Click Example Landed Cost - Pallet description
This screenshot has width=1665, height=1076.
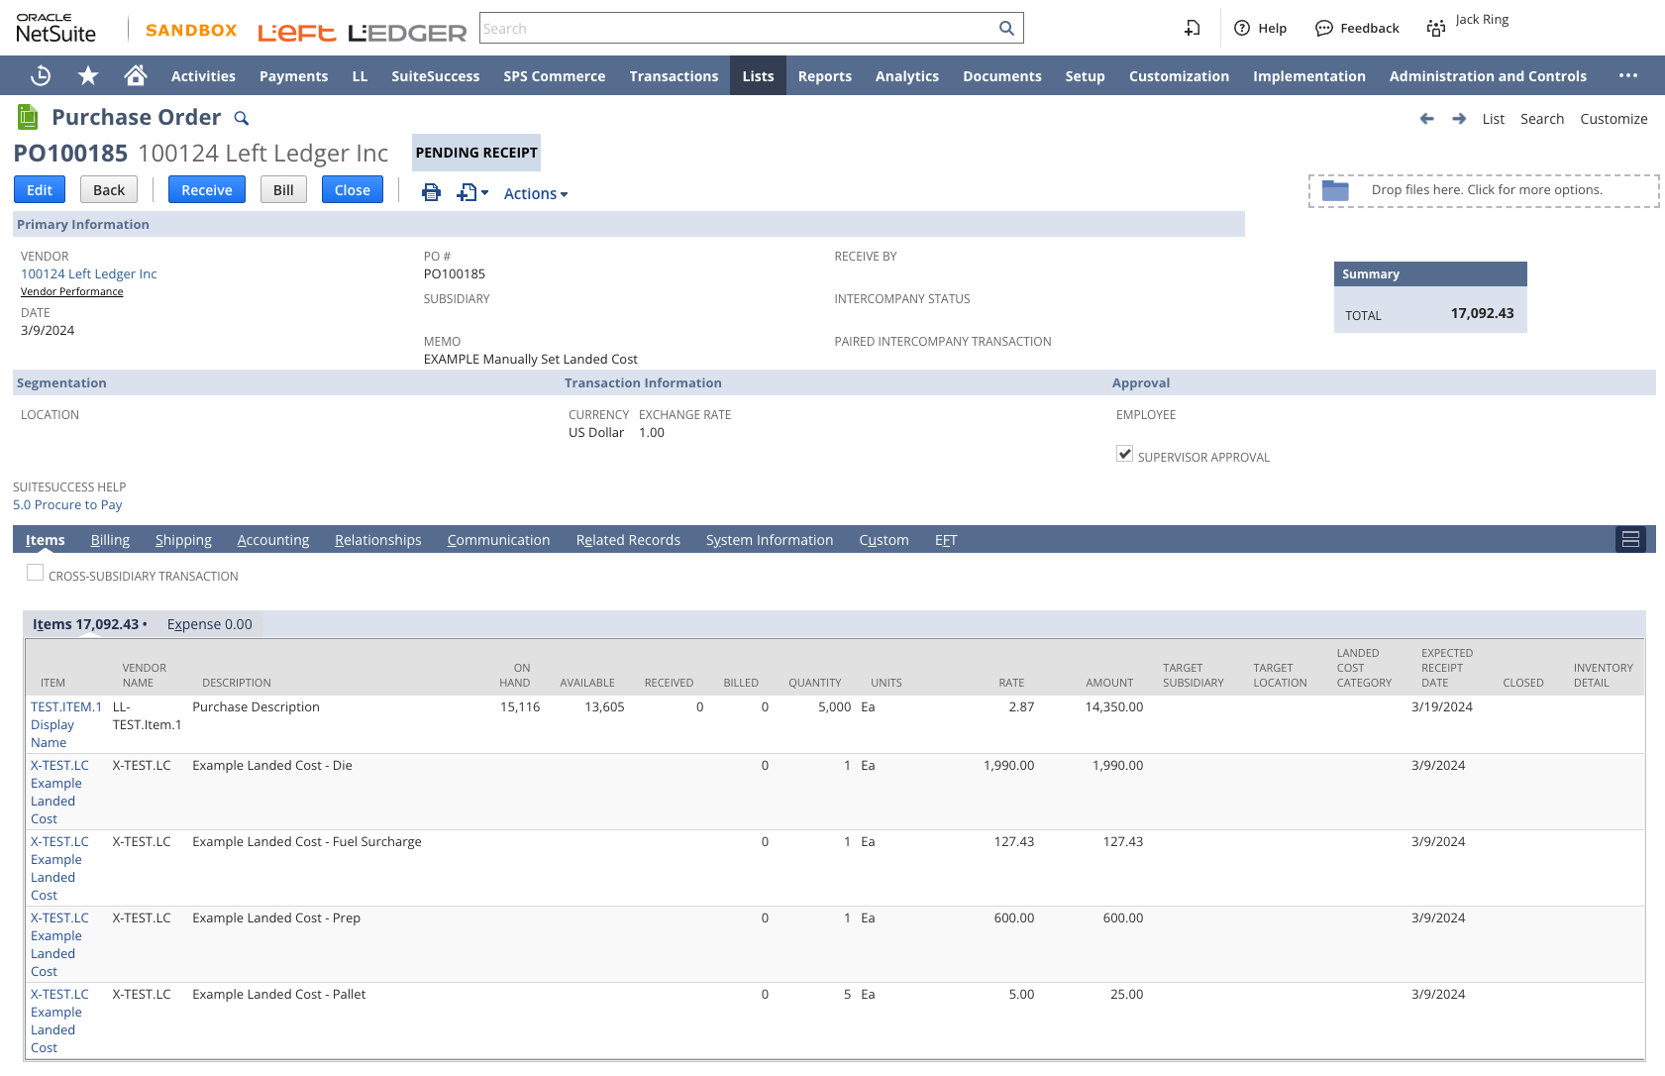click(279, 995)
